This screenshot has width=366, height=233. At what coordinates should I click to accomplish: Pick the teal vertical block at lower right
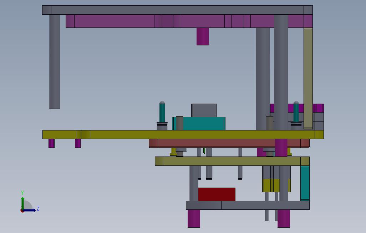(305, 183)
